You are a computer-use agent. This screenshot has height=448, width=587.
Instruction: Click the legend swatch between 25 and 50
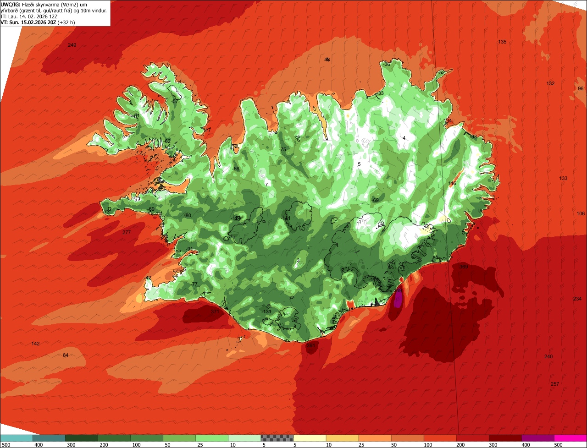tap(375, 438)
